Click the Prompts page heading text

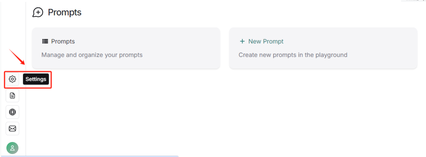[x=64, y=12]
